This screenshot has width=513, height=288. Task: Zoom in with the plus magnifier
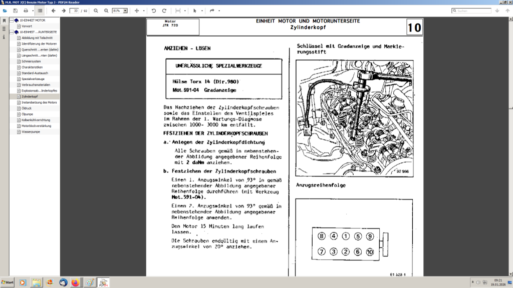tap(106, 10)
